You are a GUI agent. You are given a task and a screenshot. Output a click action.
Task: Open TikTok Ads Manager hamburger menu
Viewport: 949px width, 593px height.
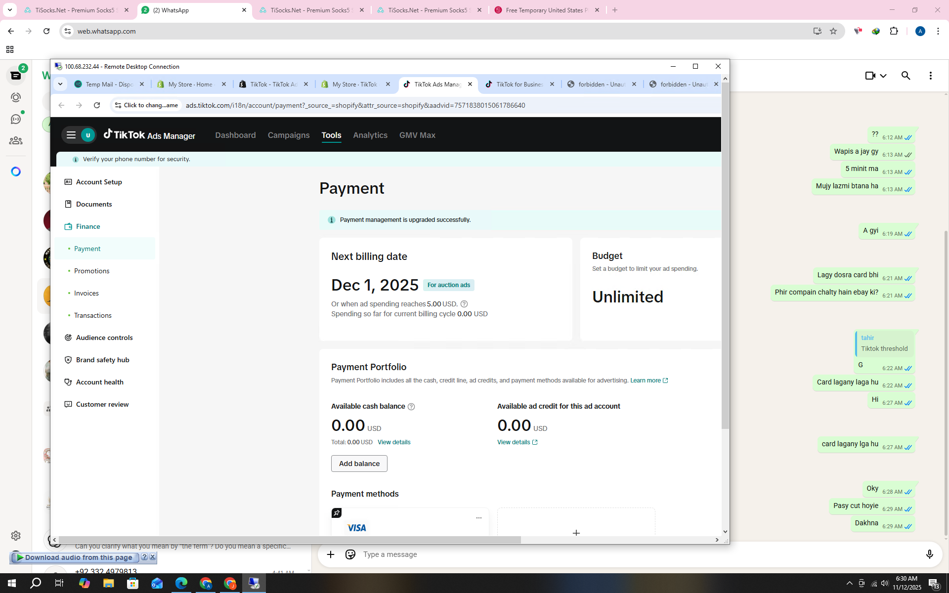[x=71, y=135]
